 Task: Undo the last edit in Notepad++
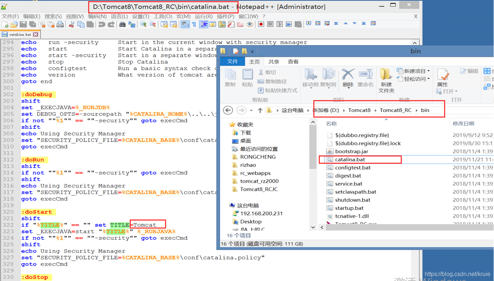point(102,24)
